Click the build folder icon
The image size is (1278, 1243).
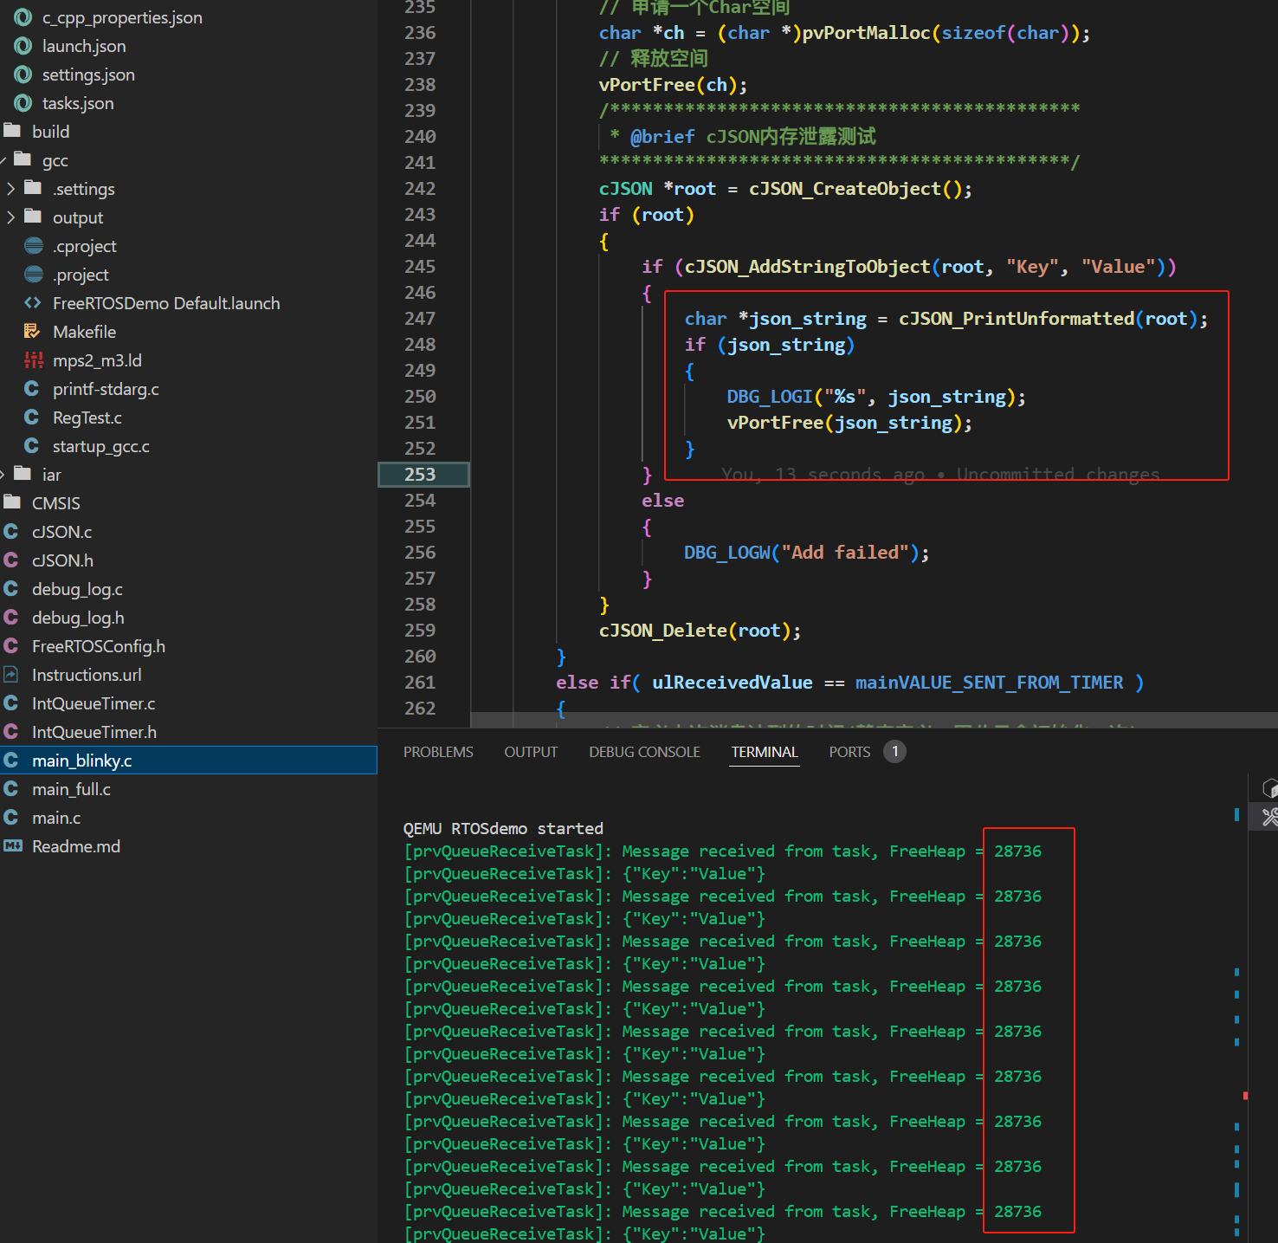12,131
